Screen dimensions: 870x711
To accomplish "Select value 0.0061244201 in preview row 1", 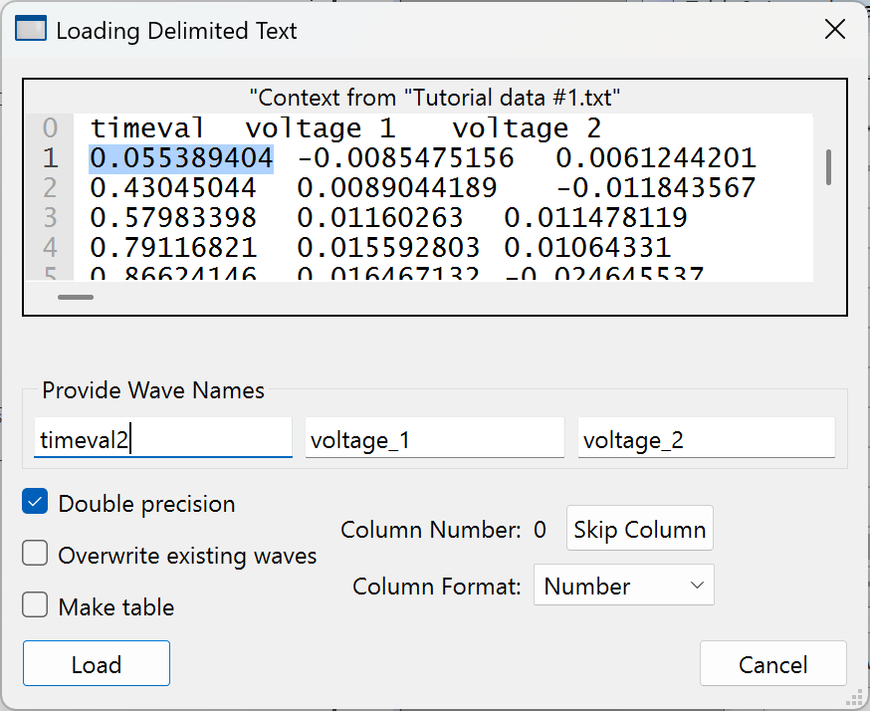I will [655, 158].
